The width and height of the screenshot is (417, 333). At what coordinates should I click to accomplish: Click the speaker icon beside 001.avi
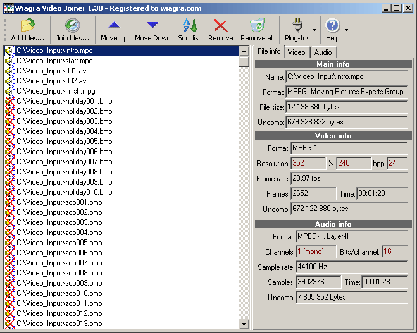click(x=9, y=71)
